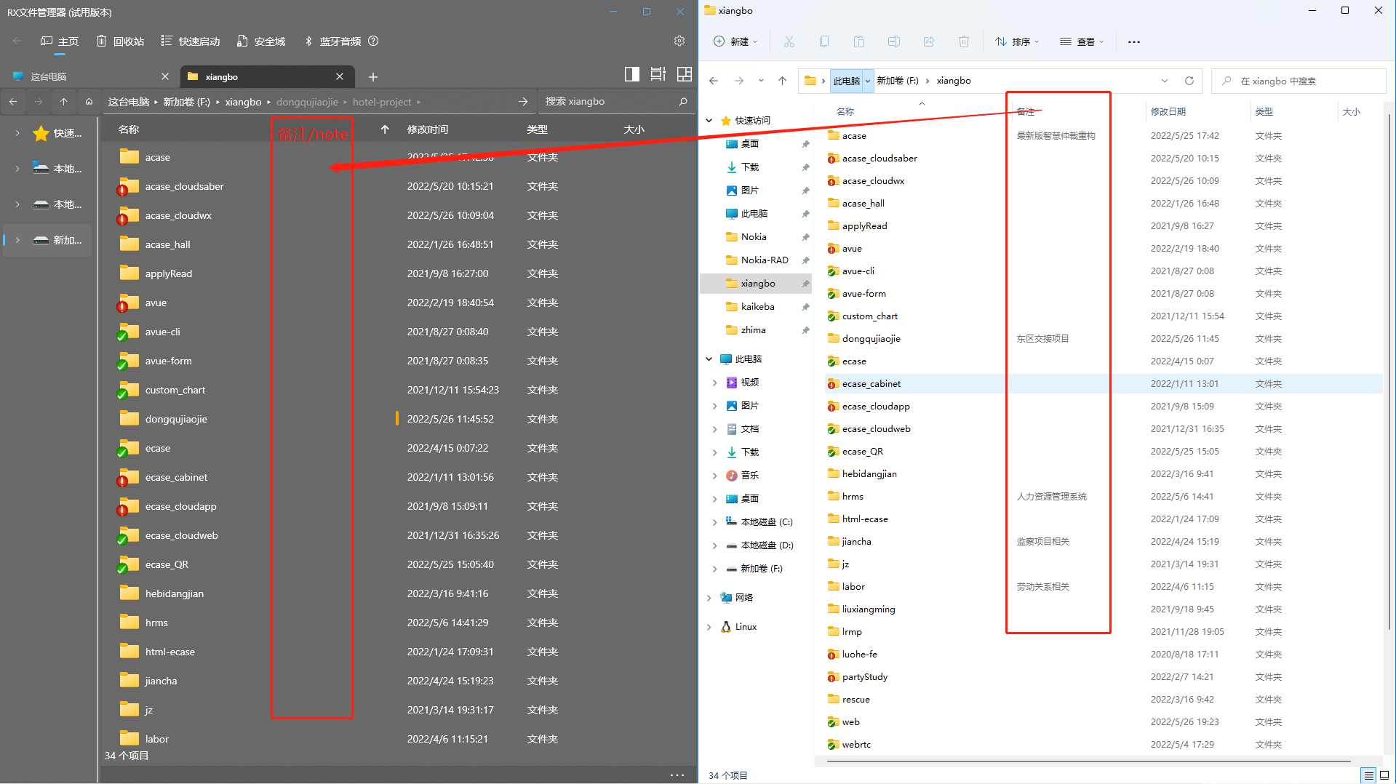1396x784 pixels.
Task: Click the Cut scissors icon in Explorer toolbar
Action: 789,41
